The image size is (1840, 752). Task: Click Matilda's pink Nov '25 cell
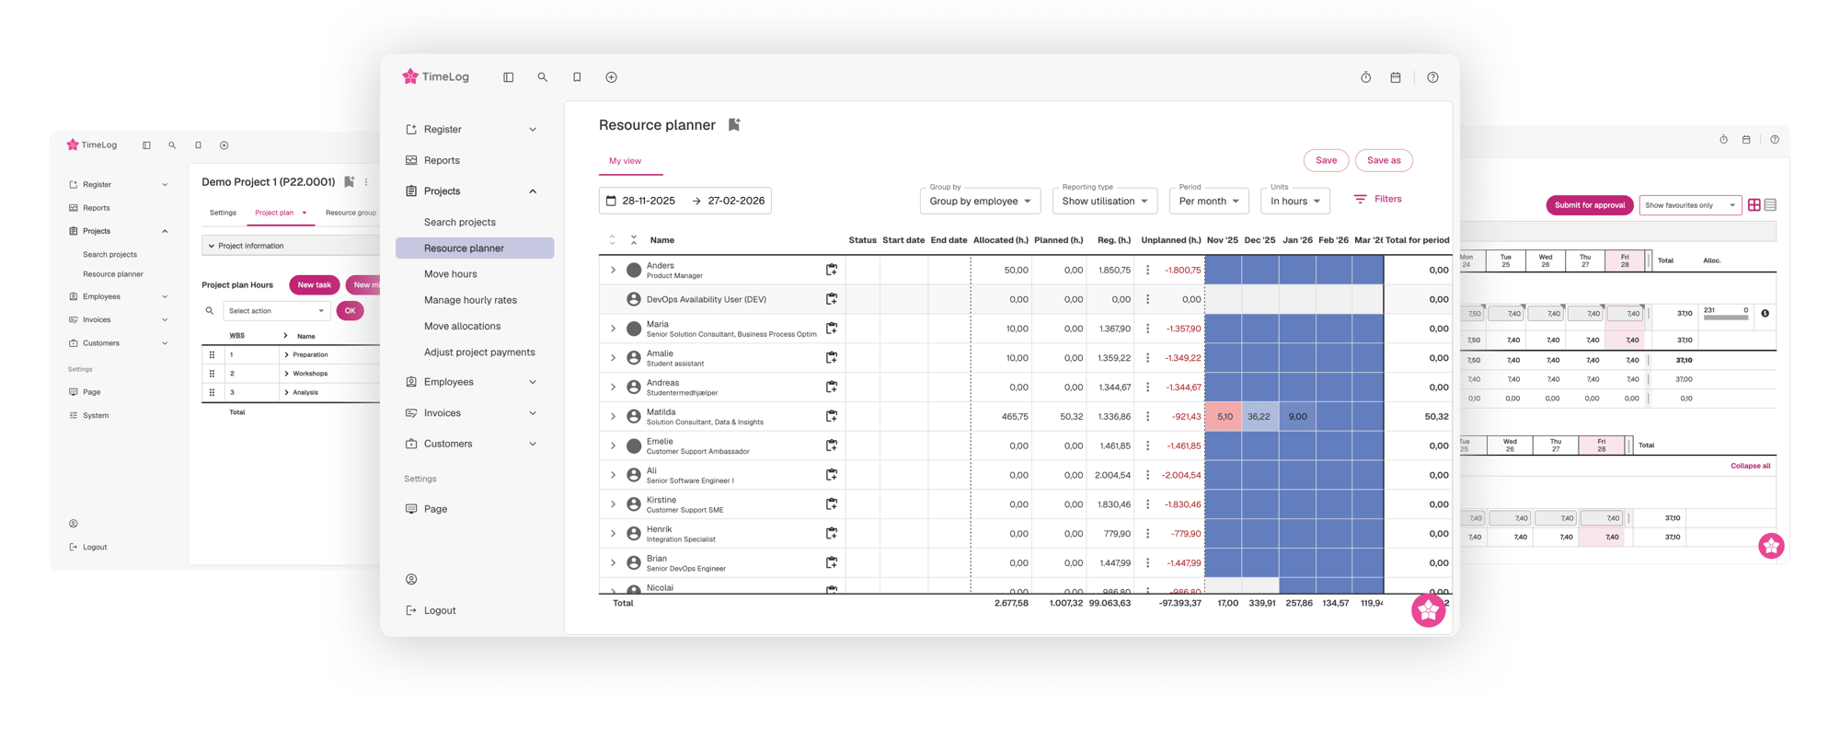click(1224, 417)
